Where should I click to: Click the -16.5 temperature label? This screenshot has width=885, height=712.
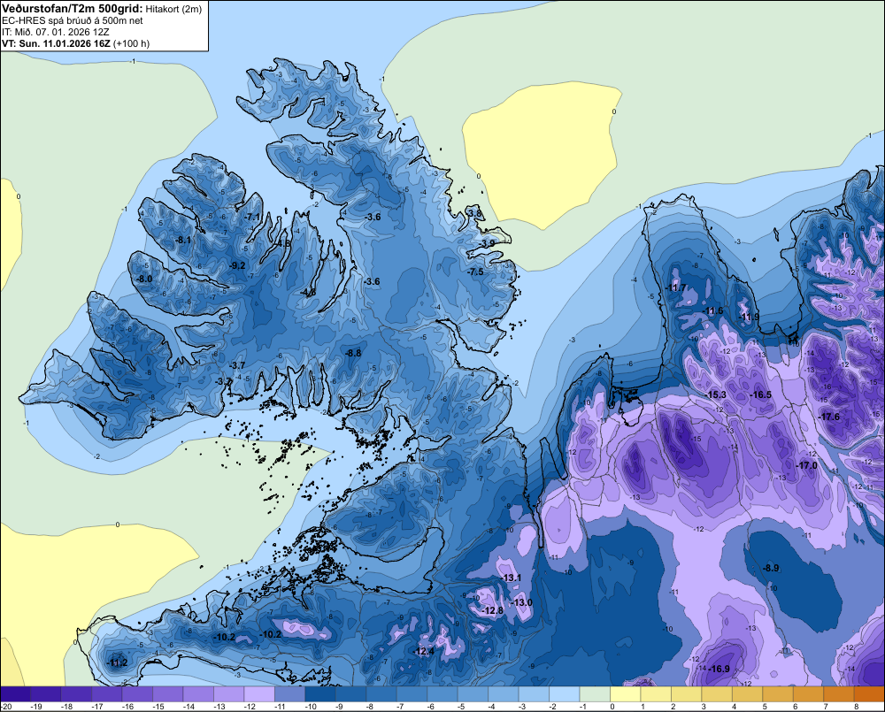(x=760, y=395)
